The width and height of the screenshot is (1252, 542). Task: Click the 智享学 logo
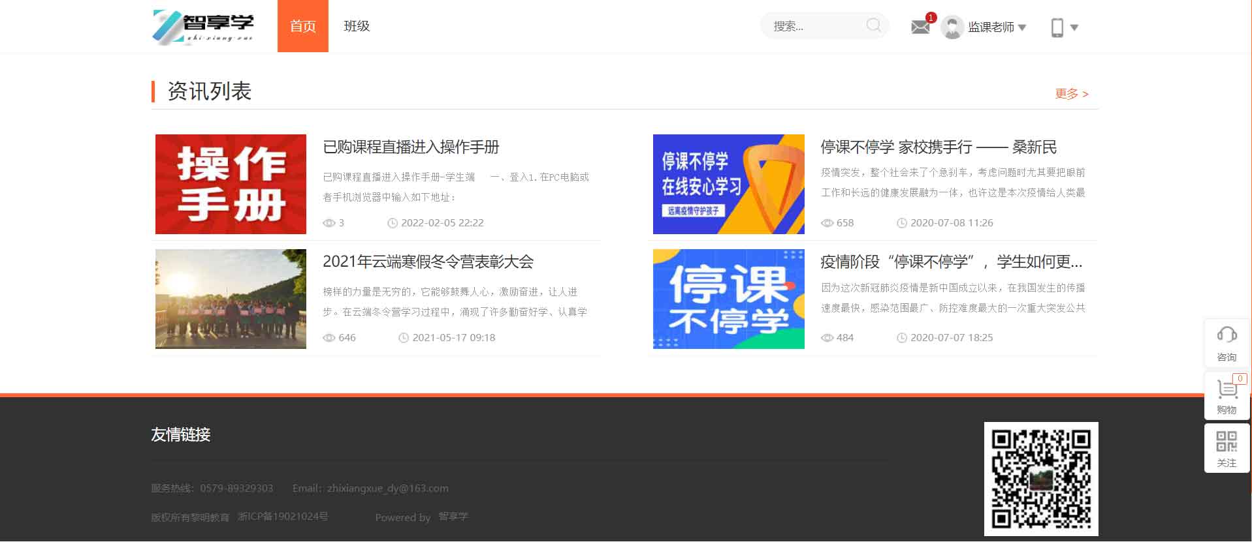pos(204,26)
